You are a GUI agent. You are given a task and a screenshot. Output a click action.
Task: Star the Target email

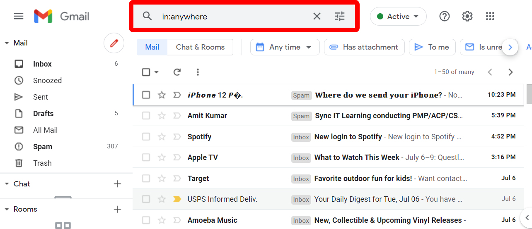pos(162,178)
